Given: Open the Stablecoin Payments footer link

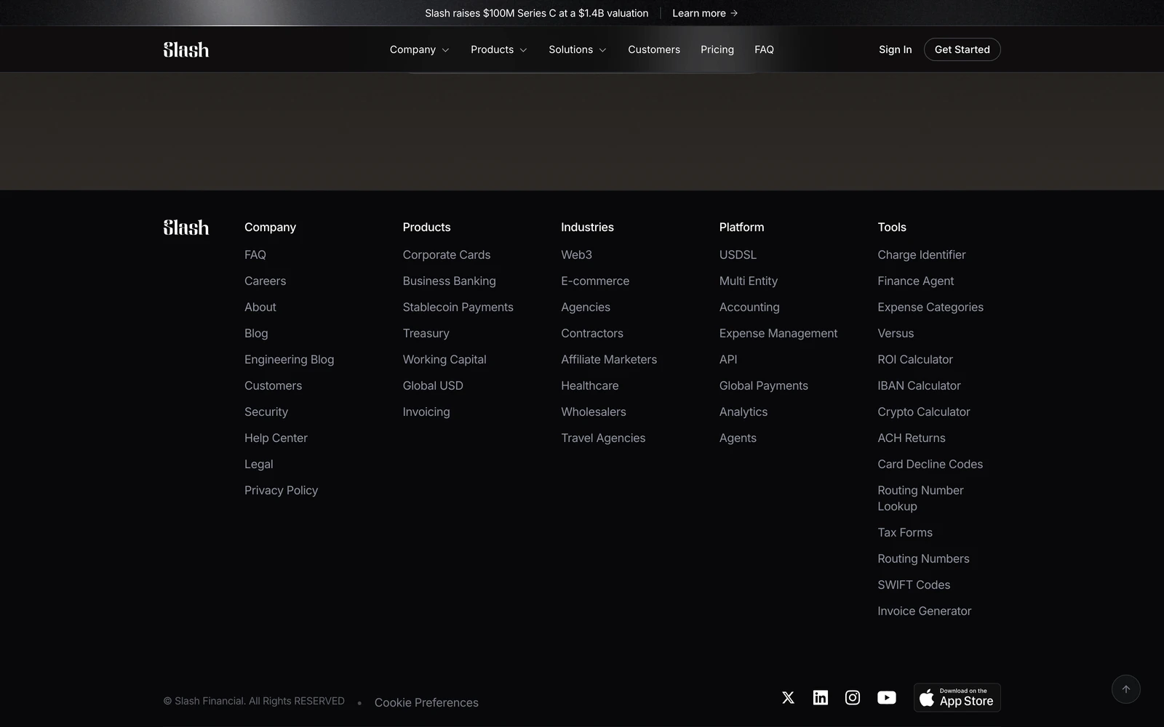Looking at the screenshot, I should click(x=458, y=307).
